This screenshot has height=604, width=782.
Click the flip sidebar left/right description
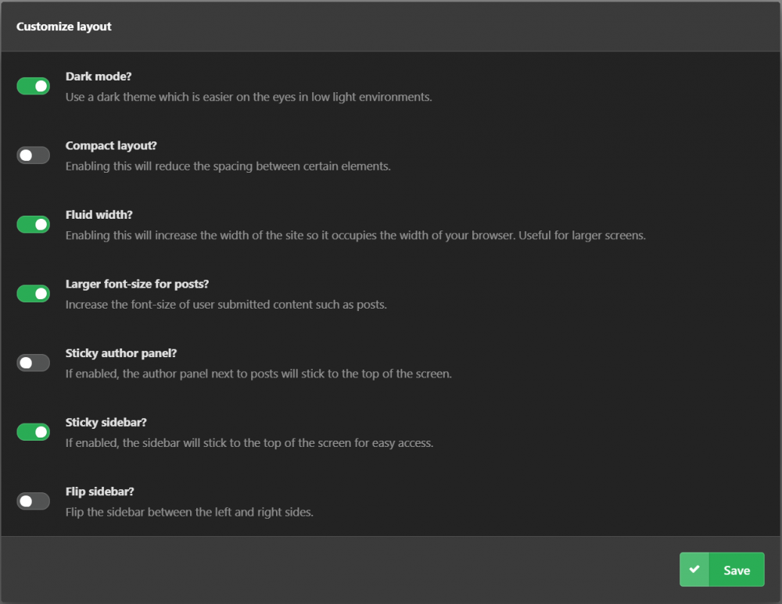tap(189, 513)
